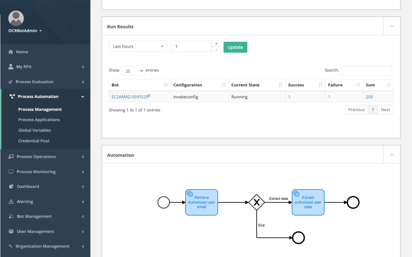The width and height of the screenshot is (412, 257).
Task: Sort table by Current State column
Action: pyautogui.click(x=257, y=85)
